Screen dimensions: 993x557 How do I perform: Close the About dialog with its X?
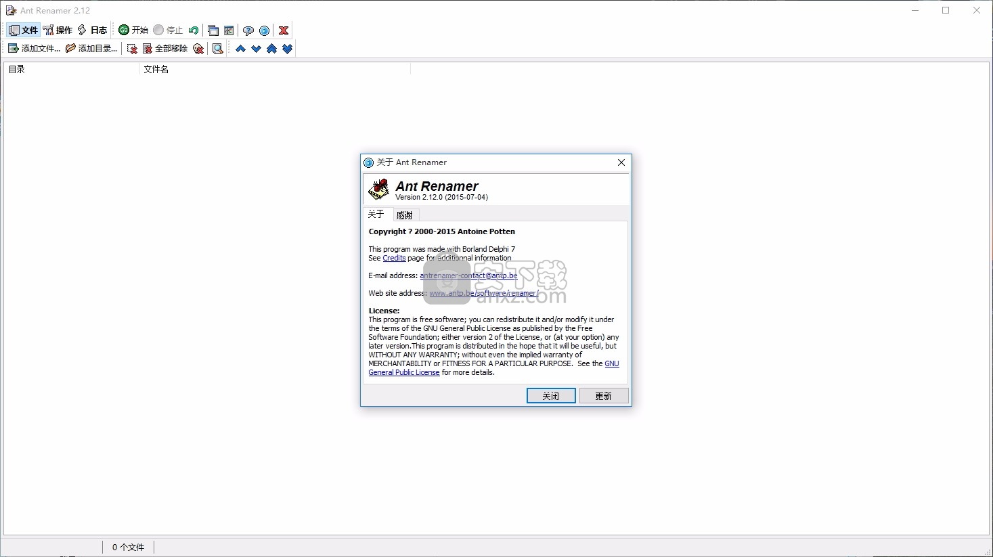[x=621, y=162]
